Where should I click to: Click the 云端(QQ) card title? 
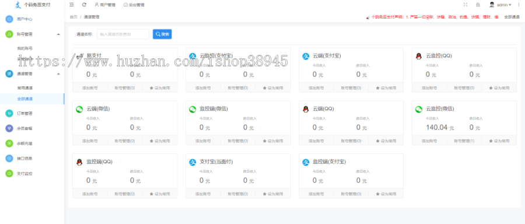pyautogui.click(x=323, y=109)
